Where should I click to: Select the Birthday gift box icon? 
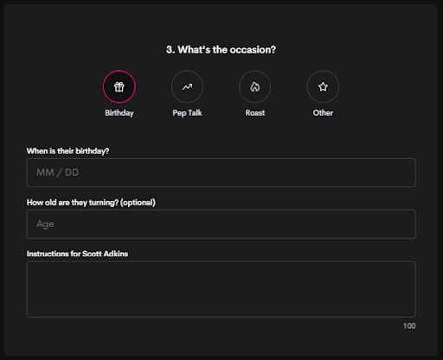[119, 86]
